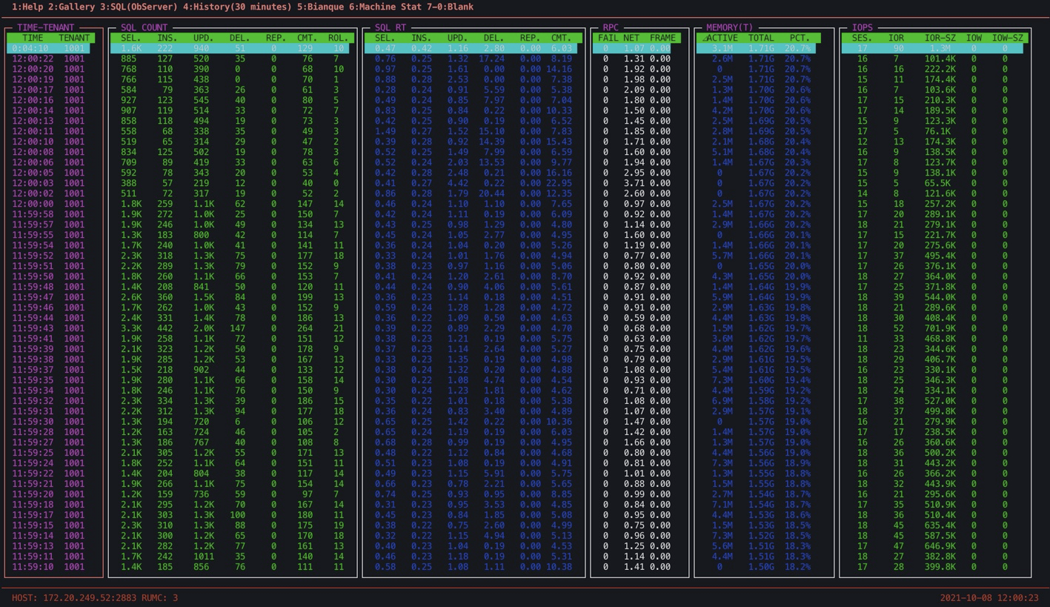The image size is (1050, 607).
Task: Select the SES. column header
Action: (863, 38)
